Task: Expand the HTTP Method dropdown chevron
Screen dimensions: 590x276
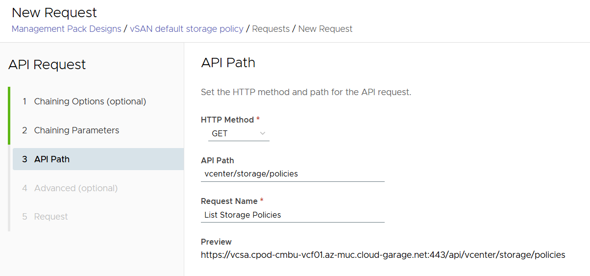Action: click(263, 133)
